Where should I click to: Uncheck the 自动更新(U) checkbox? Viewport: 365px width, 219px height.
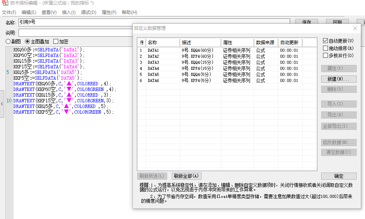(325, 40)
